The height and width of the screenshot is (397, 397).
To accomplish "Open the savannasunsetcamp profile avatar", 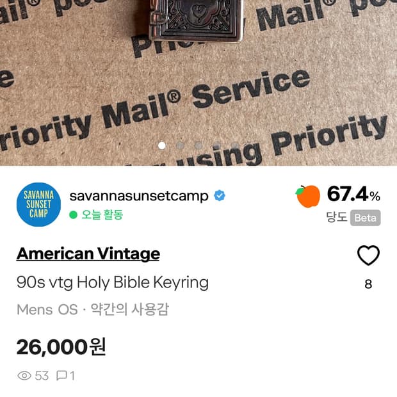I will coord(38,204).
